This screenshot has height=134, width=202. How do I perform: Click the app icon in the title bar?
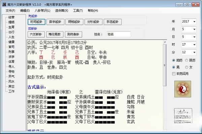(4, 4)
